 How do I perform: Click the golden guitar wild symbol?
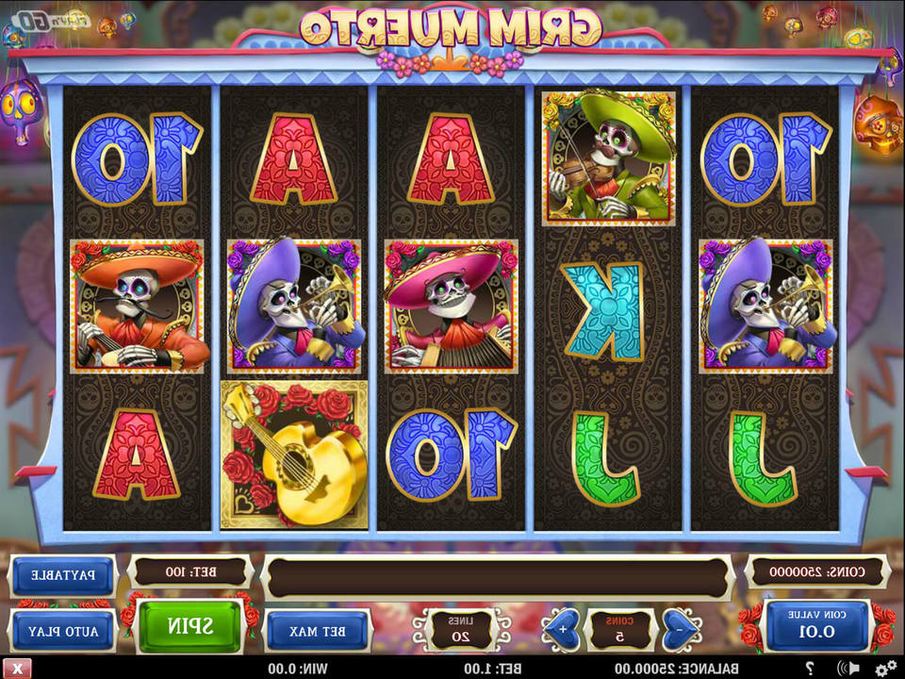pos(294,454)
